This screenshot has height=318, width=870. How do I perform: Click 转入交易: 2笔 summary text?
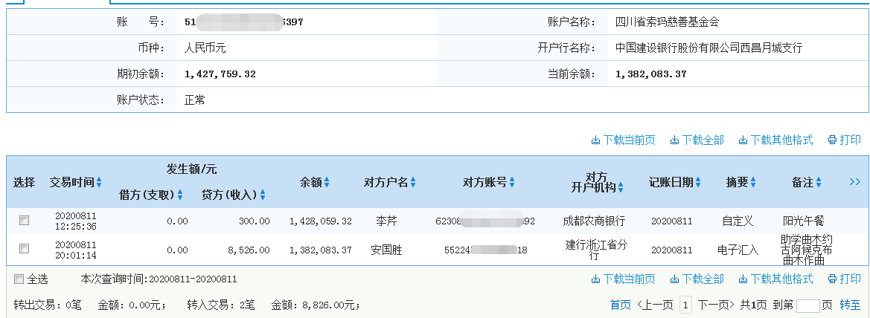click(221, 305)
